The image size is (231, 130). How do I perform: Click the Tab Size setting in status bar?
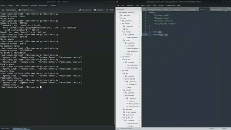(x=212, y=129)
